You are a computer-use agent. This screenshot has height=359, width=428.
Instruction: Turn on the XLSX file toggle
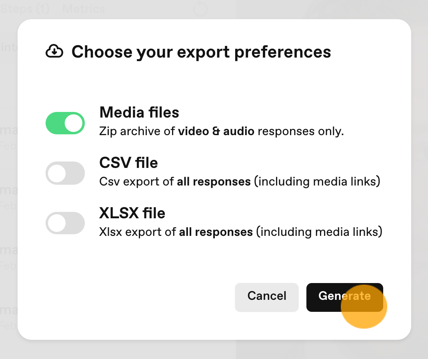(65, 223)
